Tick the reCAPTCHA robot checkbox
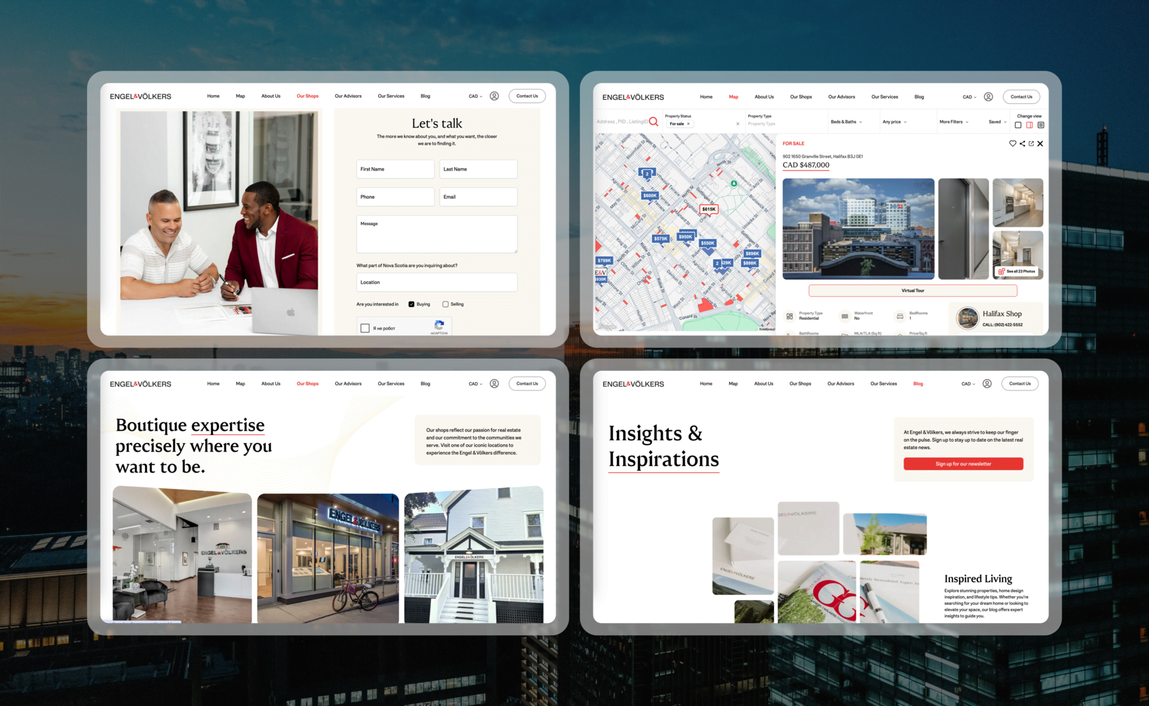 365,328
